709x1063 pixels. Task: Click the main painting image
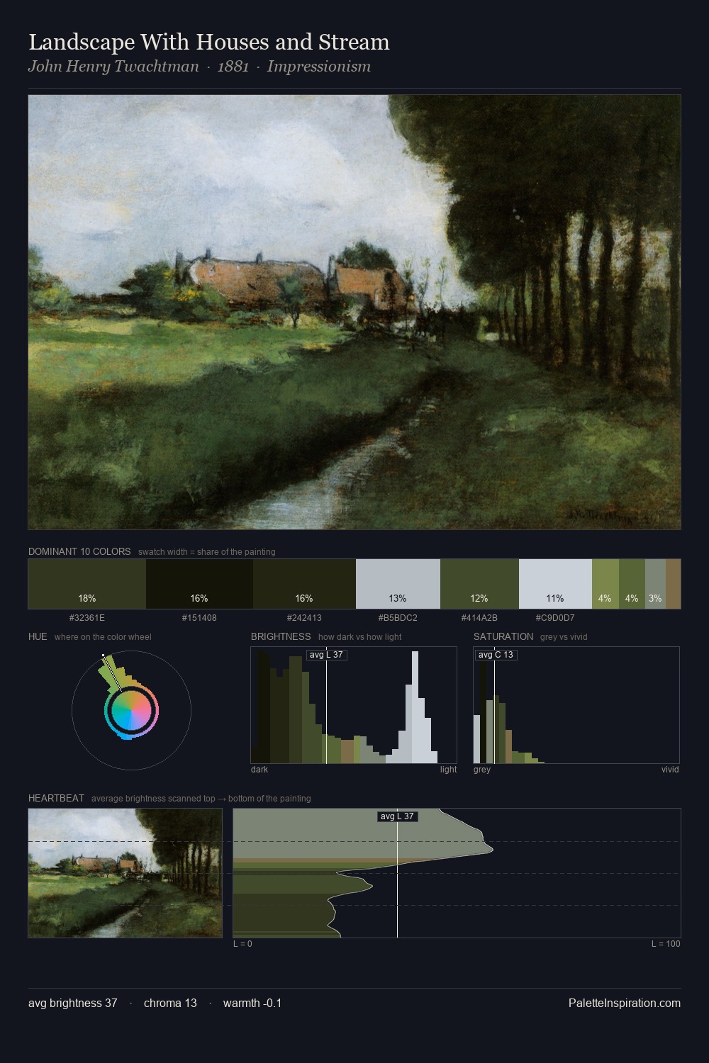pyautogui.click(x=354, y=312)
